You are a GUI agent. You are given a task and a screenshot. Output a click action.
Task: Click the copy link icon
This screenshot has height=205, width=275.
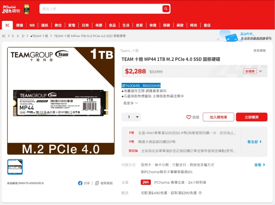pos(97,183)
